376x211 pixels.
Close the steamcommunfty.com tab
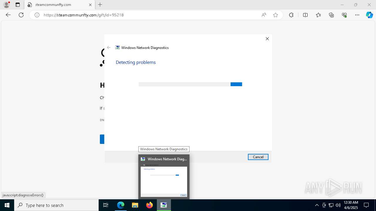[90, 5]
